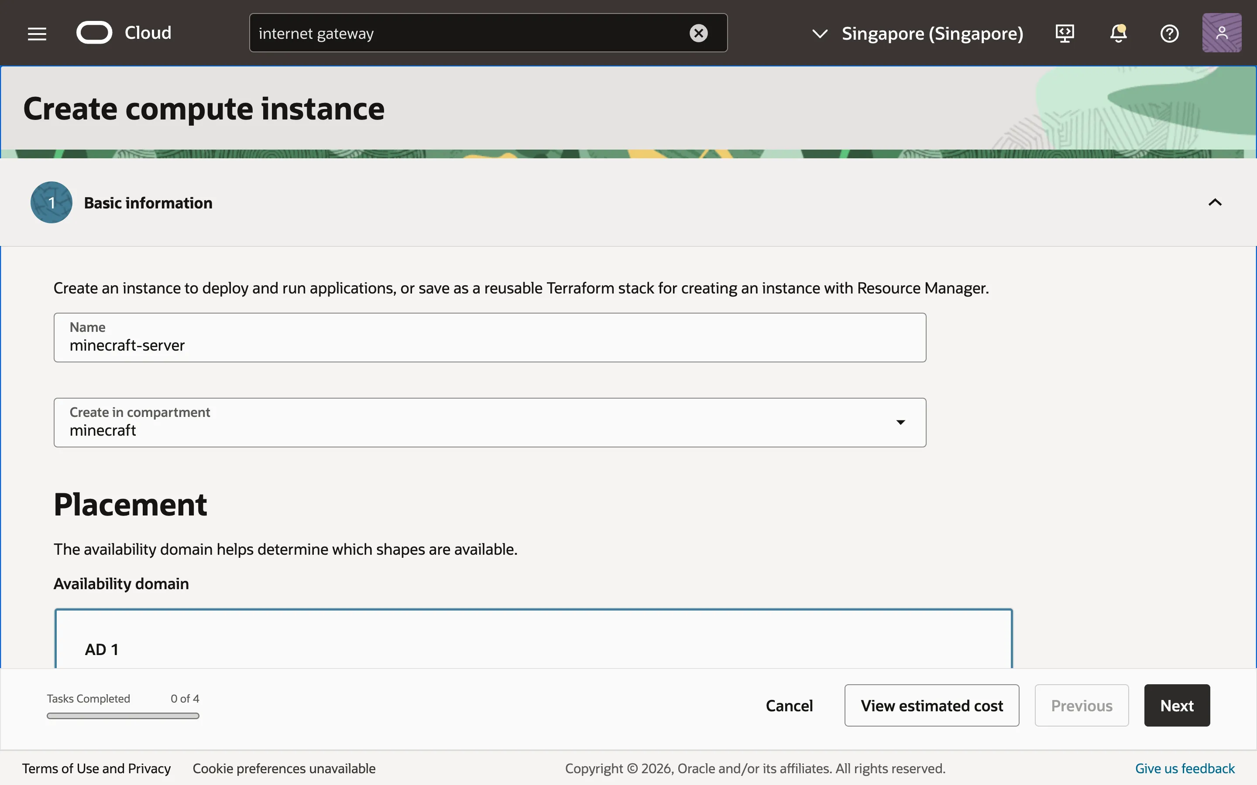Open the user profile avatar menu

click(x=1221, y=32)
